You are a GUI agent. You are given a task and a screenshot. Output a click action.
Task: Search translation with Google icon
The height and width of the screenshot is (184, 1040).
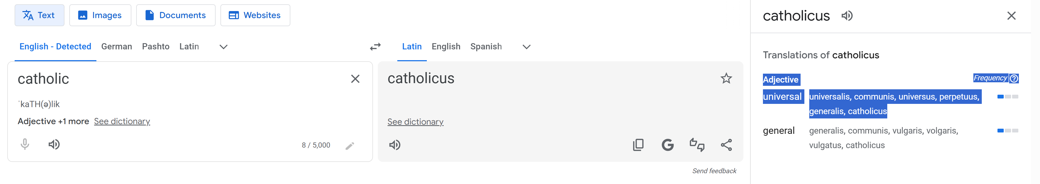[x=667, y=145]
